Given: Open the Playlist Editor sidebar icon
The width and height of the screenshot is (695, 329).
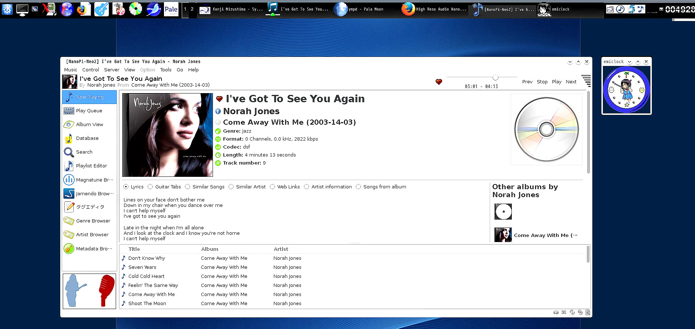Looking at the screenshot, I should [69, 166].
